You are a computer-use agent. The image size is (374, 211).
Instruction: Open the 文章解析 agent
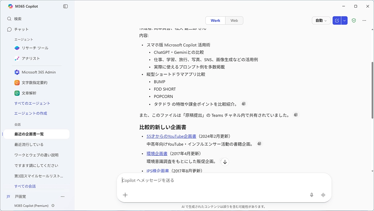point(29,93)
